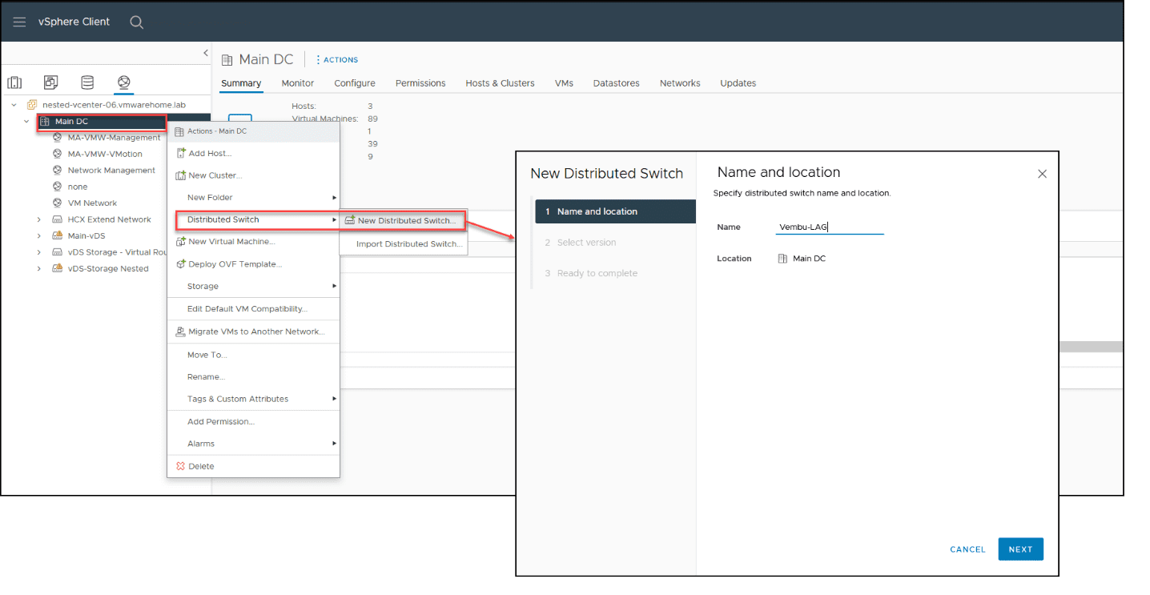Click Cancel in the New Distributed Switch wizard
Image resolution: width=1150 pixels, height=595 pixels.
(967, 549)
